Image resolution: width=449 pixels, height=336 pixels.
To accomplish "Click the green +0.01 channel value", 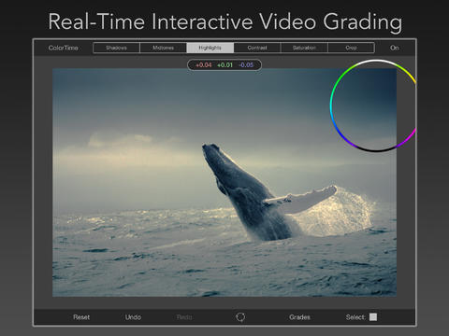I will [x=224, y=65].
